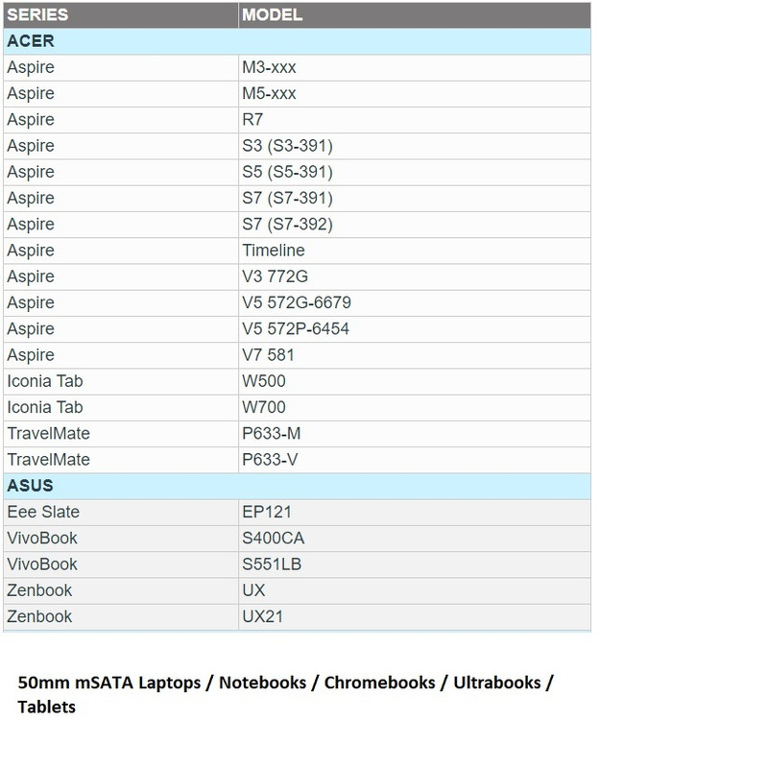
Task: Click the S400CA model cell
Action: click(274, 538)
